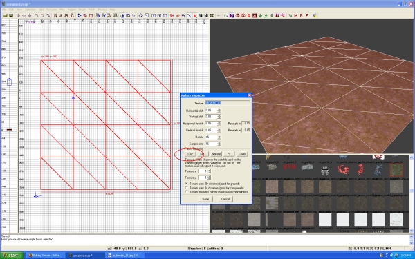
Task: Click the yellow-blue icon at toolbar end
Action: coord(315,16)
